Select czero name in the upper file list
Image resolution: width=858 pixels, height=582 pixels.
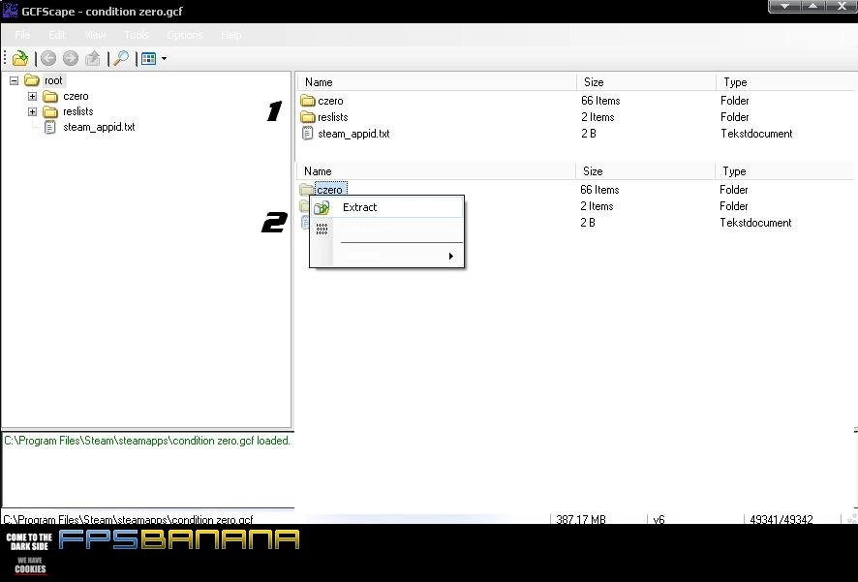point(330,101)
